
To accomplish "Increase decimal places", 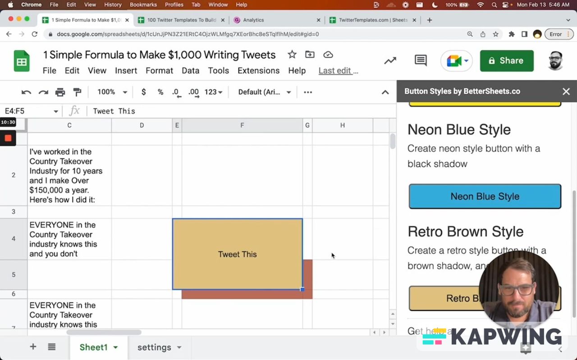I will pos(194,92).
